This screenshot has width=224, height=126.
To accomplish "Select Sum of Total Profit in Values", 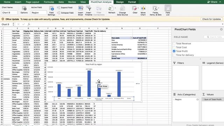I will point(213,99).
